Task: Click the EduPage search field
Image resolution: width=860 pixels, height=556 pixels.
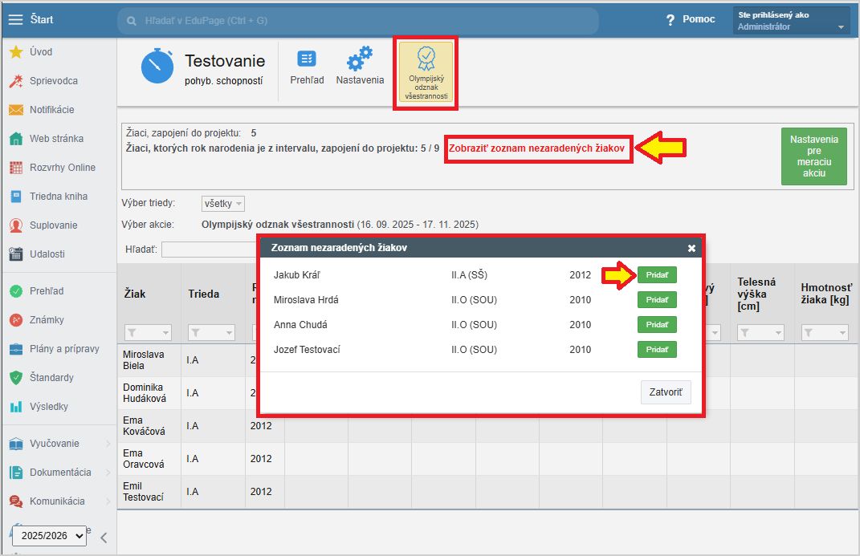Action: 357,21
